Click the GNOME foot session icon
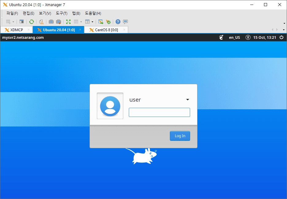The width and height of the screenshot is (287, 199). (221, 37)
